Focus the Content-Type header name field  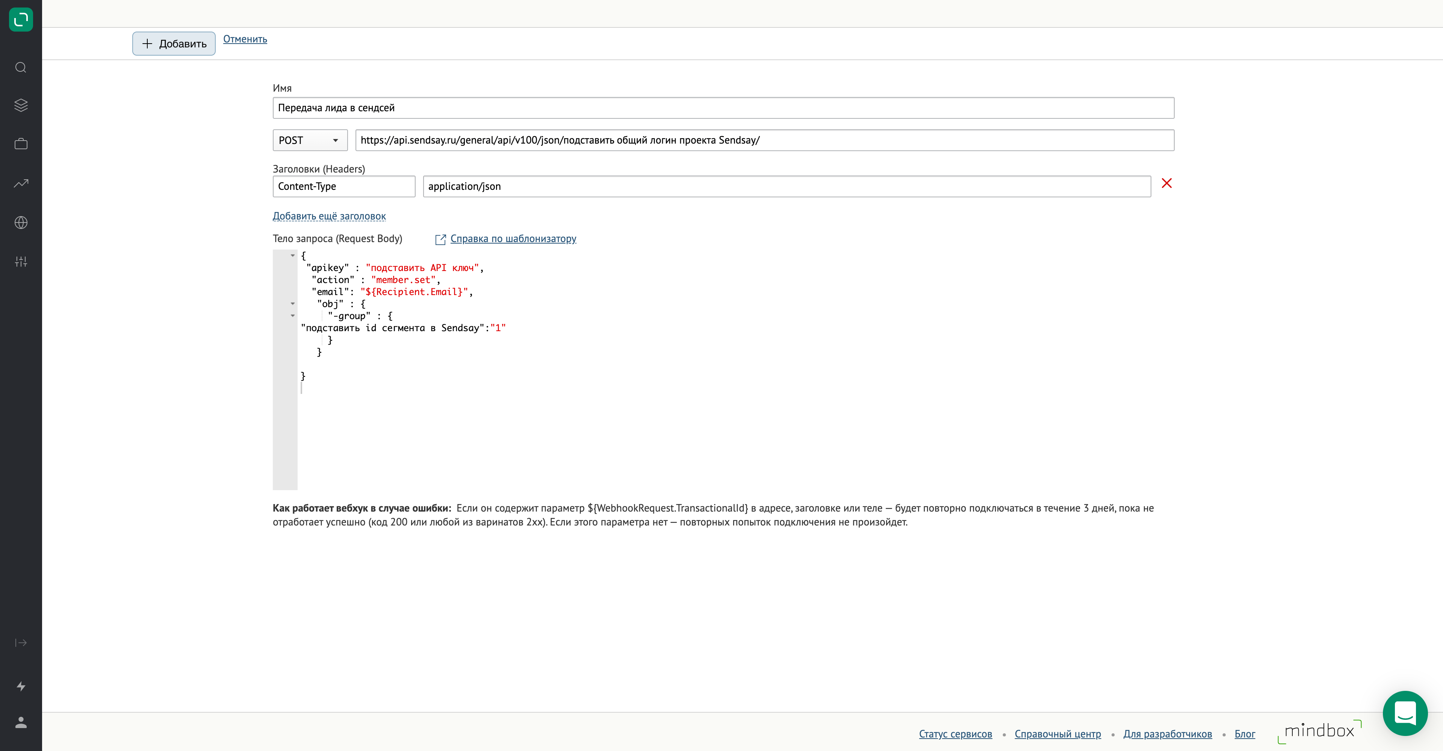click(x=344, y=186)
